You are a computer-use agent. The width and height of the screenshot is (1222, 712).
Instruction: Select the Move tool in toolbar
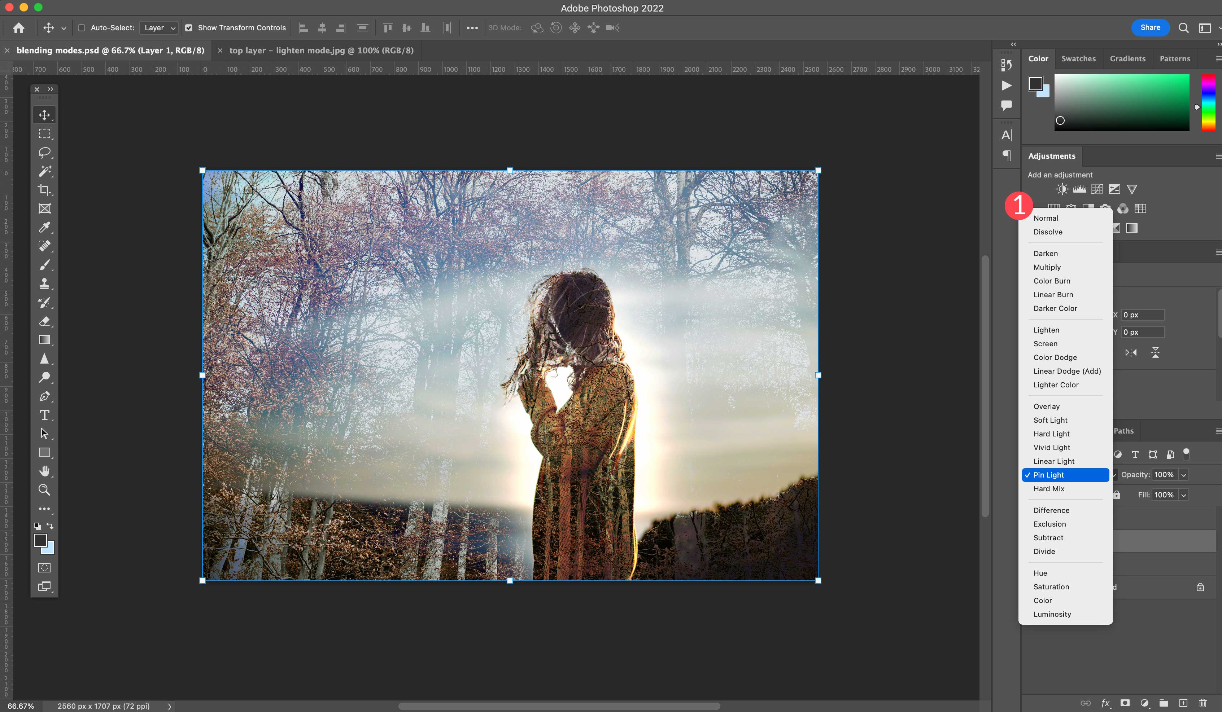45,114
